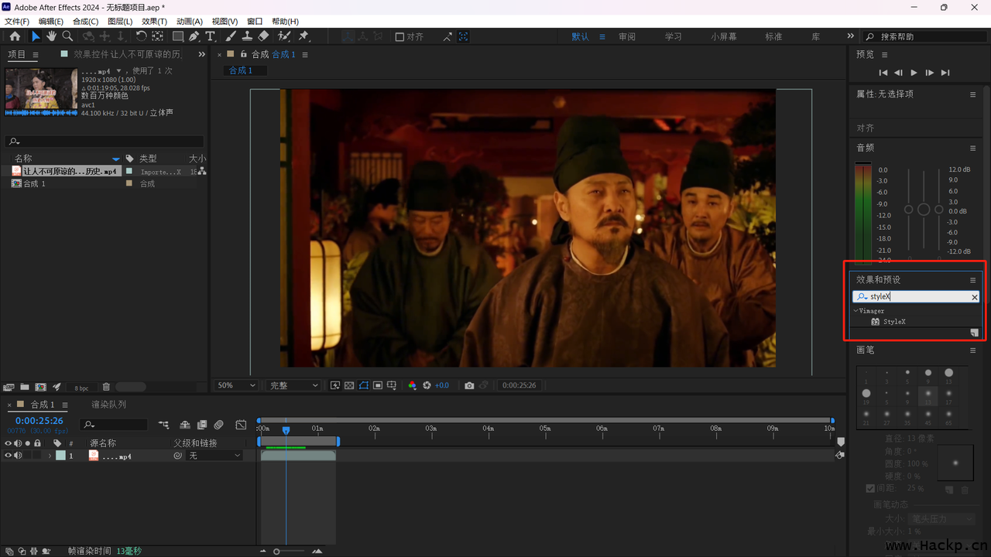Click the 学习 workspace button

(673, 36)
